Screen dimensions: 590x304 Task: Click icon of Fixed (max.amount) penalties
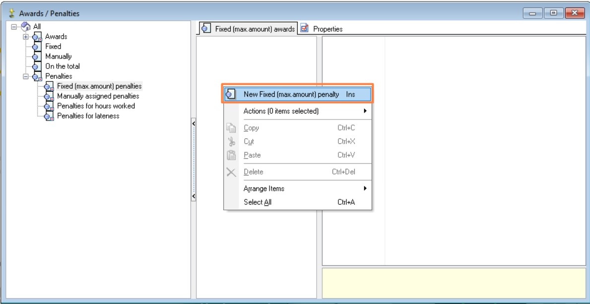pos(49,86)
